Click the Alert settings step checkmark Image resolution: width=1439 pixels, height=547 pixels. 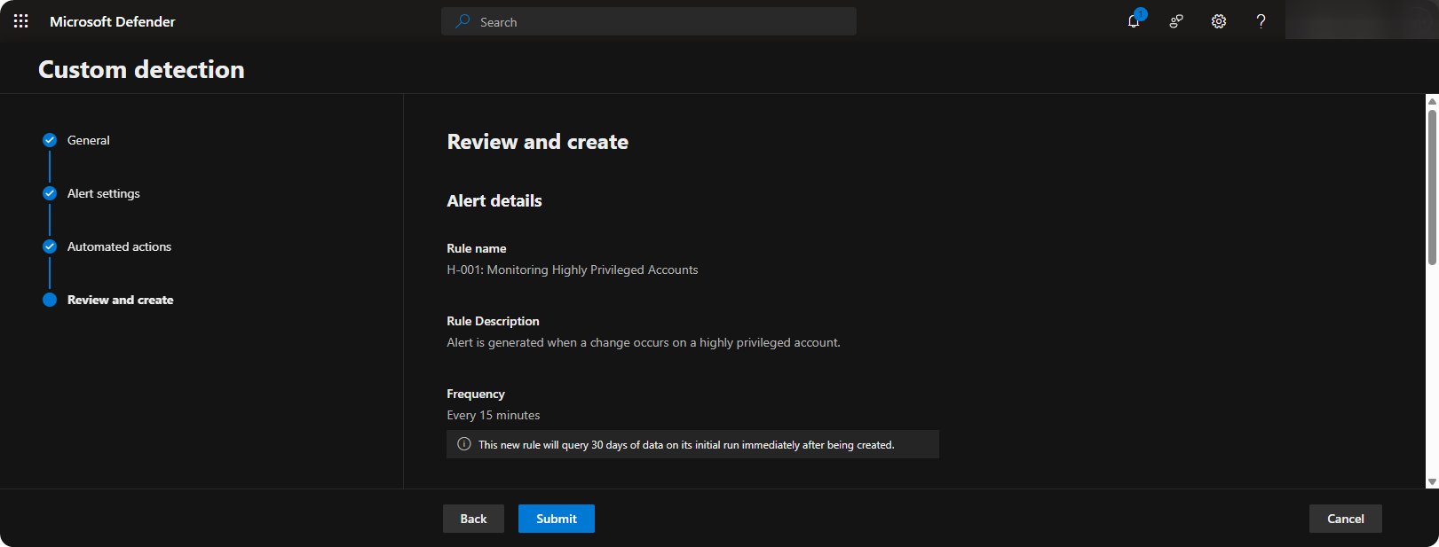[50, 193]
